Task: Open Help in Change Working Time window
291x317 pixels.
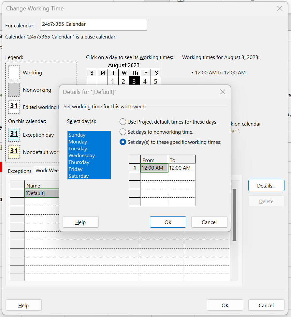Action: click(23, 305)
